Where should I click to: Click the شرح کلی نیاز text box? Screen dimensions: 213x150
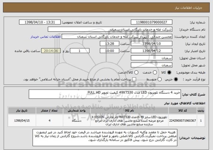click(x=105, y=94)
